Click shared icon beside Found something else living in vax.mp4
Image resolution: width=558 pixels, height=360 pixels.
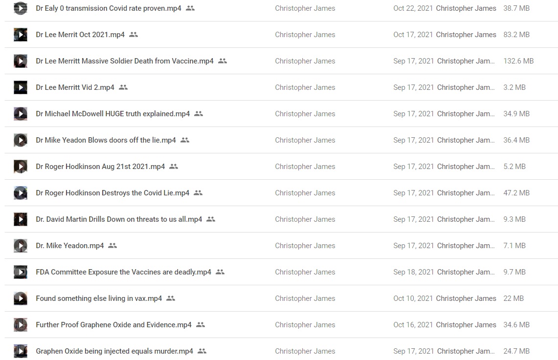(x=171, y=298)
